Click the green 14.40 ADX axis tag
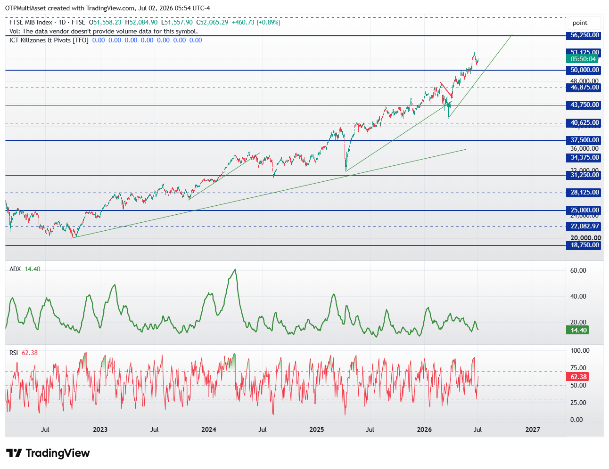This screenshot has width=609, height=469. pos(578,331)
